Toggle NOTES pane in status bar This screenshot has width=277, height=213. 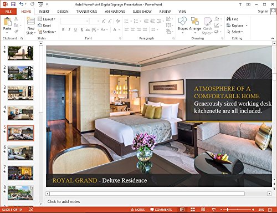(x=137, y=210)
